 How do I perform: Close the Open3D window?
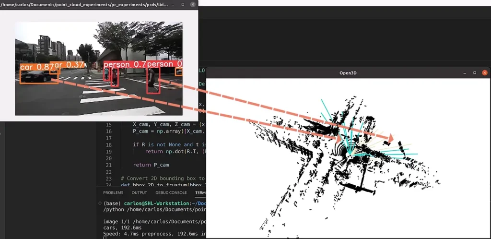click(485, 73)
